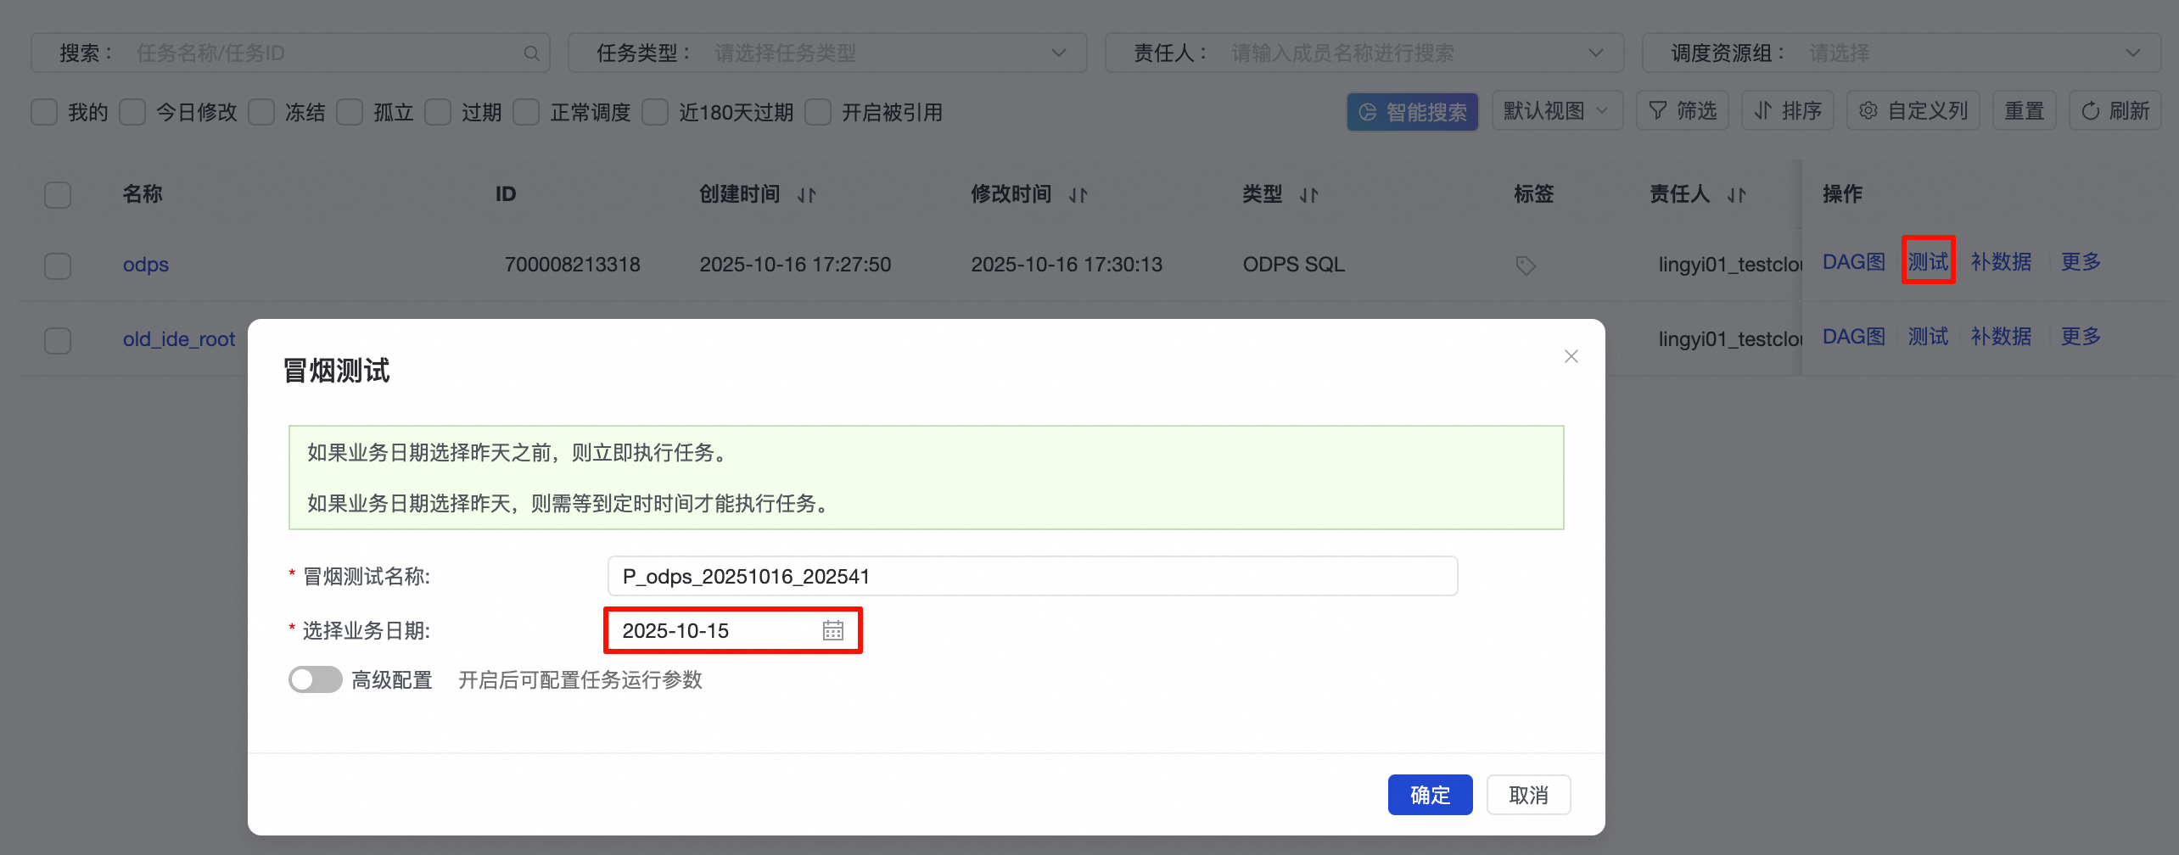Select all rows with header checkbox
Image resolution: width=2179 pixels, height=855 pixels.
tap(58, 194)
